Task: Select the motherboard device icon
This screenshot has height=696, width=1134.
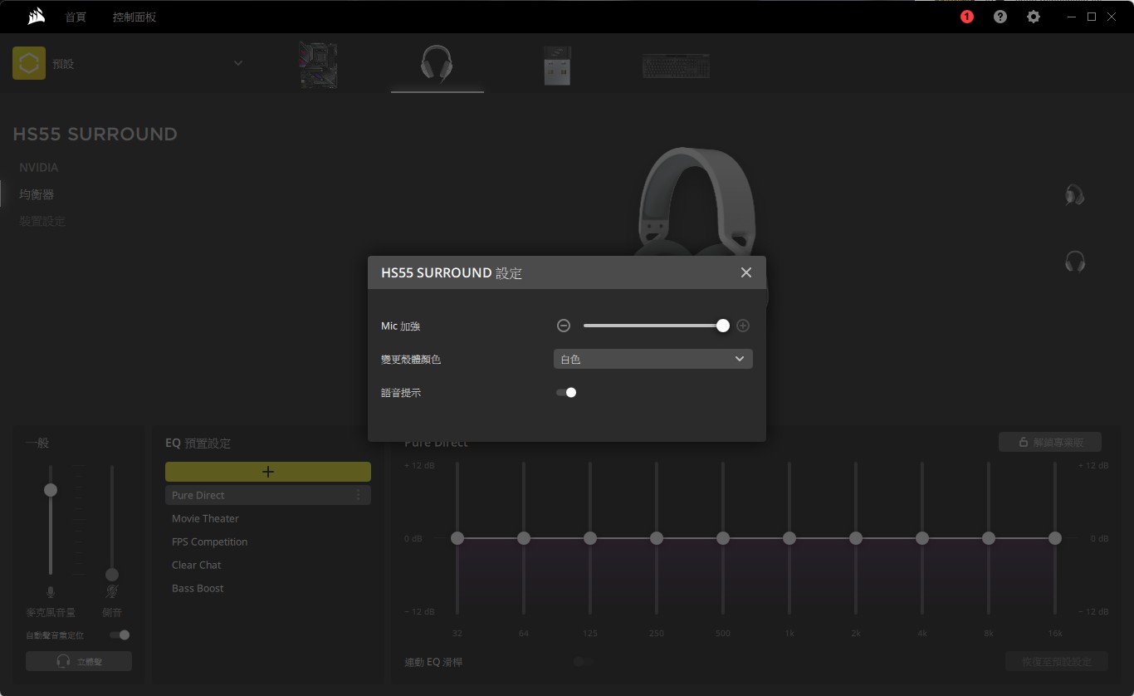Action: [318, 66]
